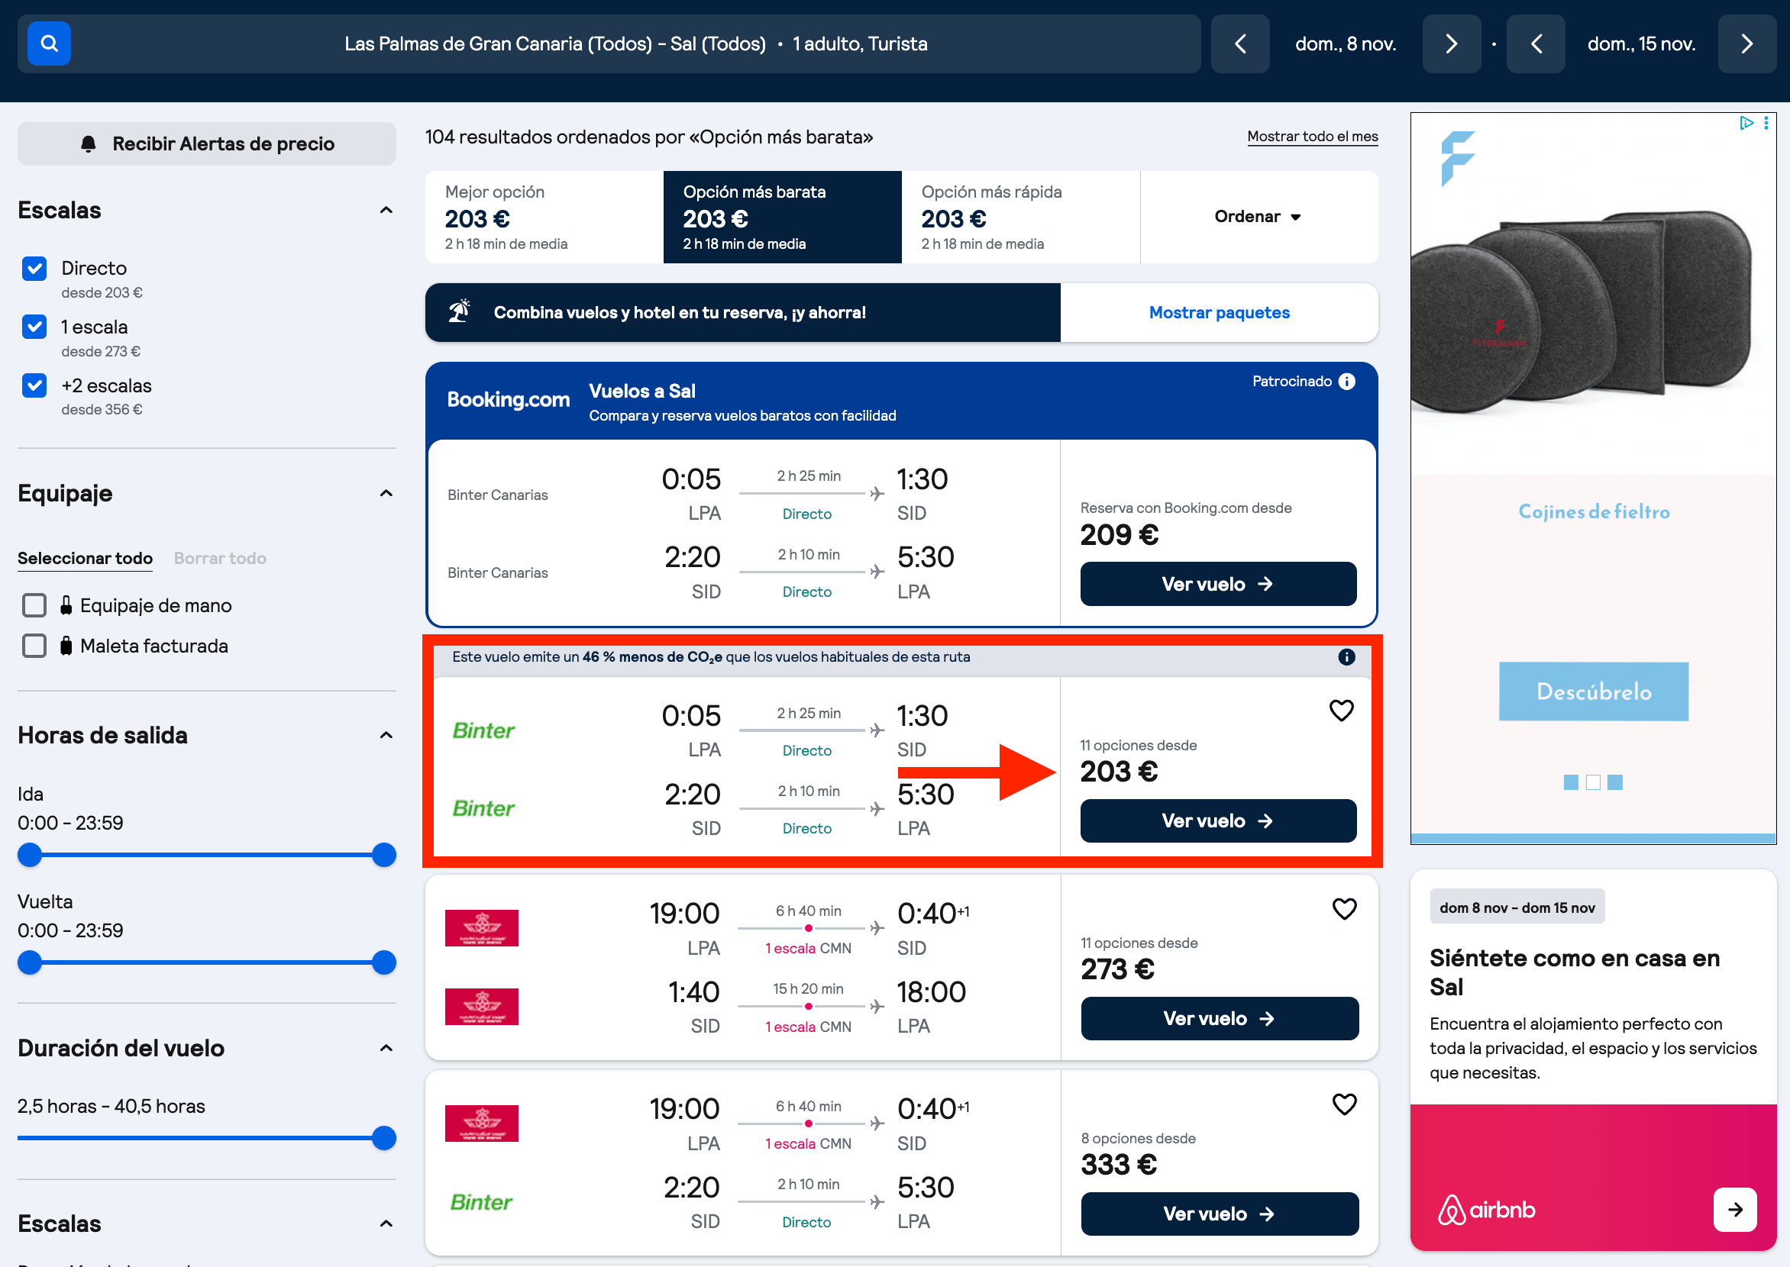Click the dom., 15 nov. return date

pos(1641,44)
